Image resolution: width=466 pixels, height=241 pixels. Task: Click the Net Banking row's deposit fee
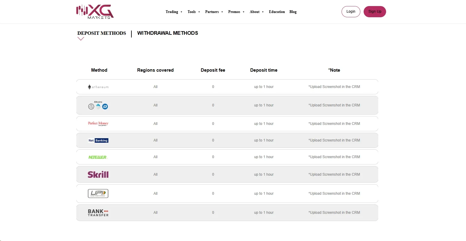click(213, 140)
